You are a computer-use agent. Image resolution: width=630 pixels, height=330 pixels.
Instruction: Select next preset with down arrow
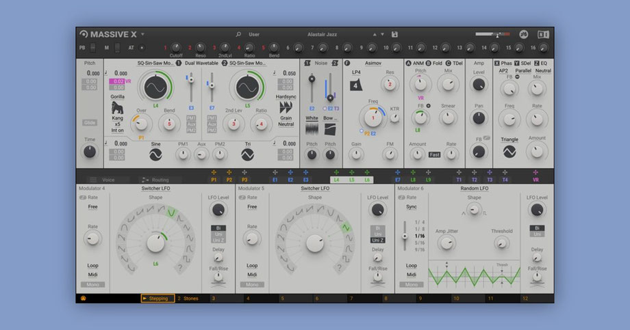coord(383,34)
